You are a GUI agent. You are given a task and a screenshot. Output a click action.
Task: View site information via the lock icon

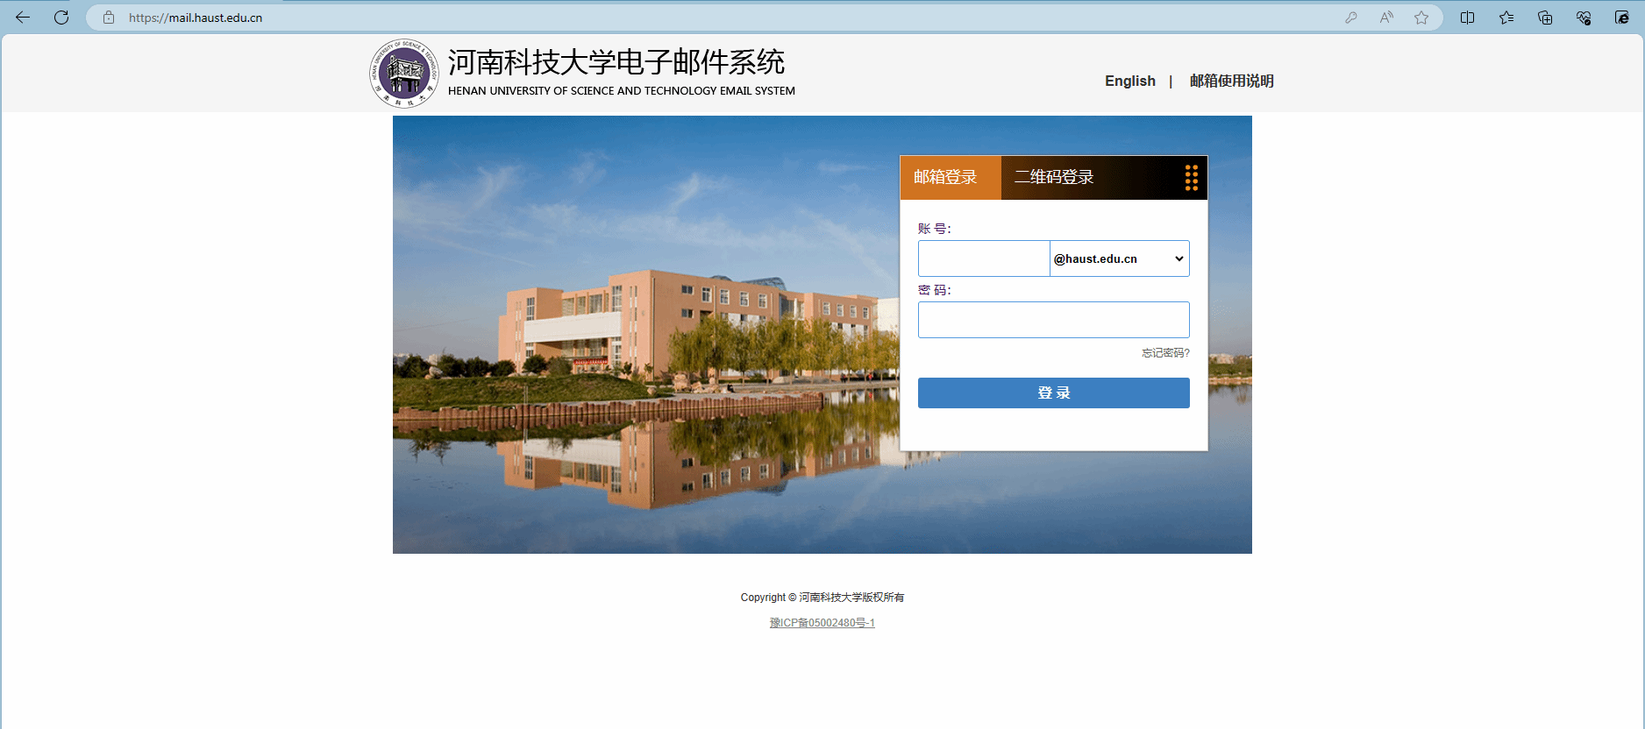(109, 18)
